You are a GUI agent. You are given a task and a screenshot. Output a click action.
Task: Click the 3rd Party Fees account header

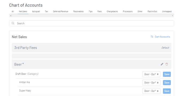pyautogui.click(x=91, y=48)
